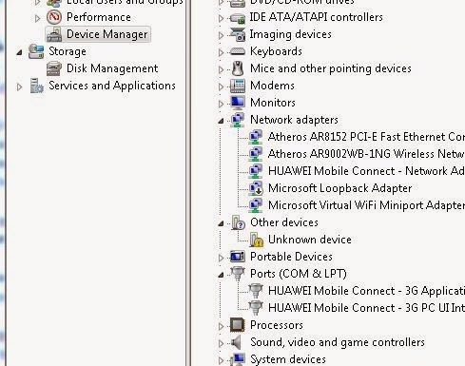The image size is (465, 366).
Task: Select the Processors label
Action: pos(277,325)
